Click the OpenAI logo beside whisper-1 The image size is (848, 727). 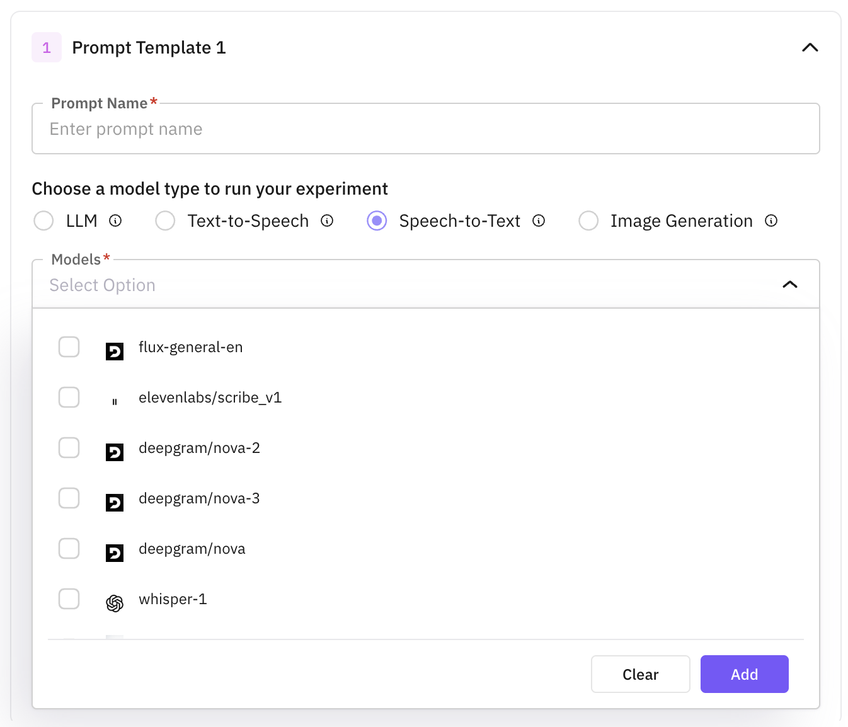coord(115,603)
